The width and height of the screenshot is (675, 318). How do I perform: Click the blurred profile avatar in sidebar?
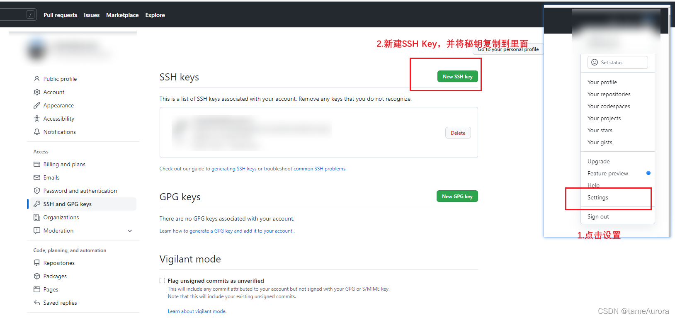(37, 50)
